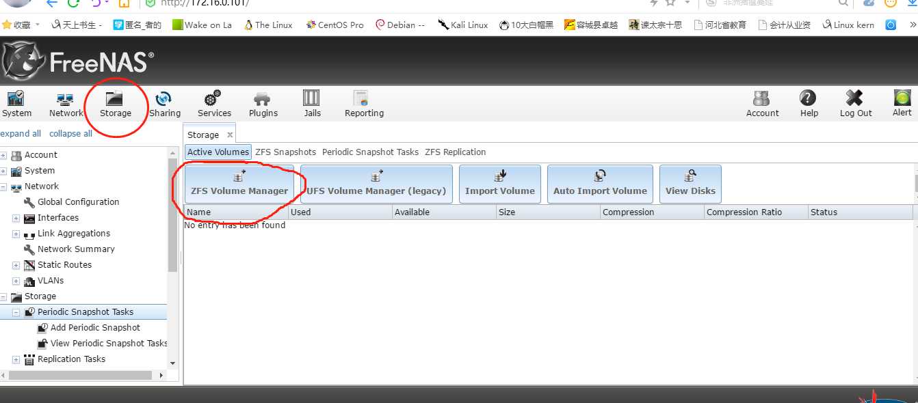This screenshot has width=918, height=403.
Task: Click the Log Out icon
Action: tap(856, 104)
